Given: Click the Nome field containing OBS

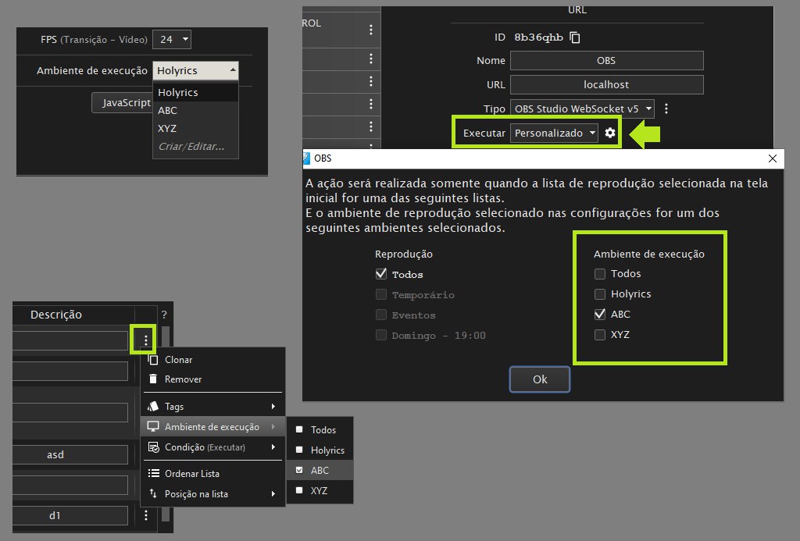Looking at the screenshot, I should click(x=606, y=61).
